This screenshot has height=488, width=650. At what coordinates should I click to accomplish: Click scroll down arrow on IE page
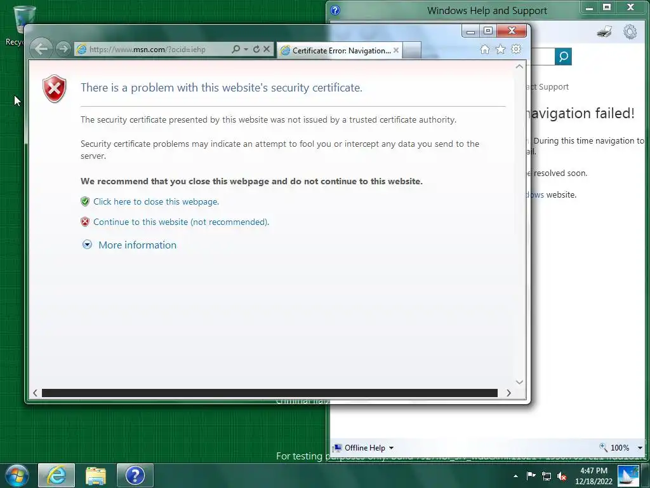pos(519,382)
